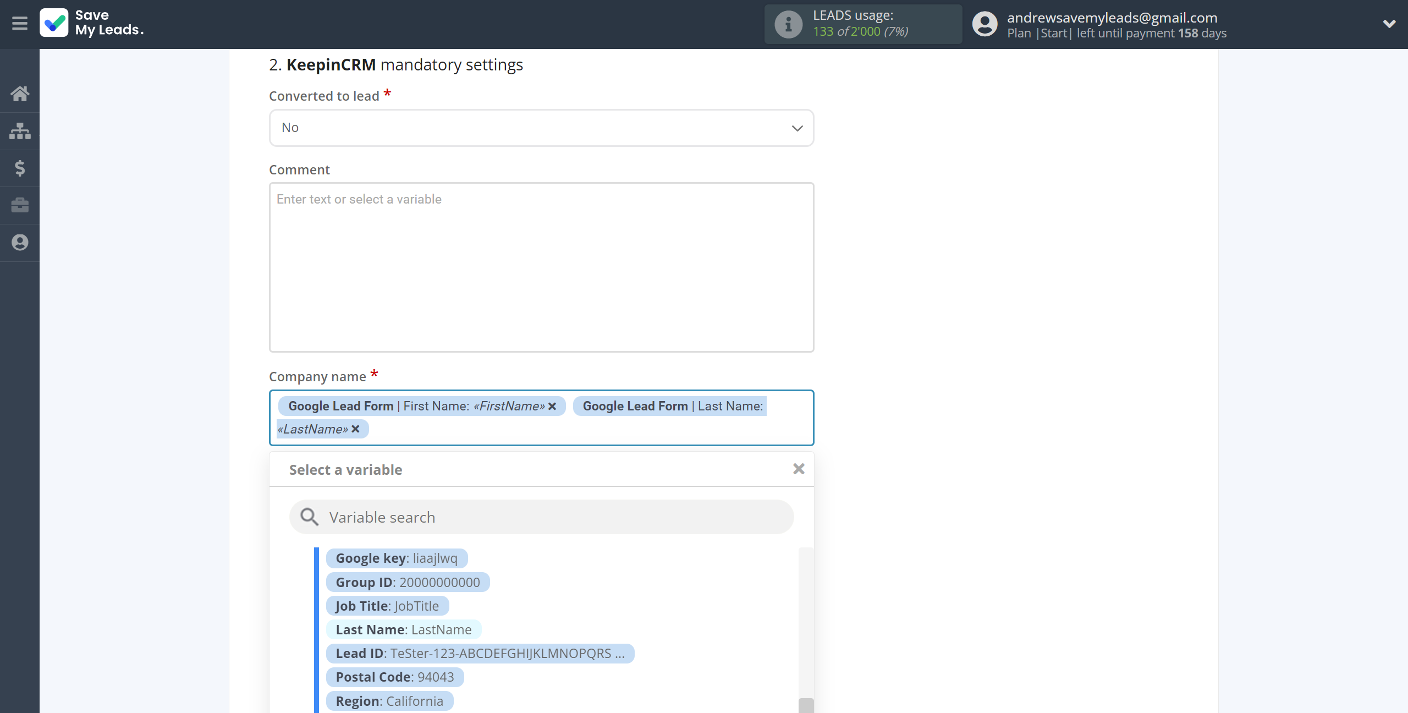Select the Region California variable
1408x713 pixels.
coord(389,701)
